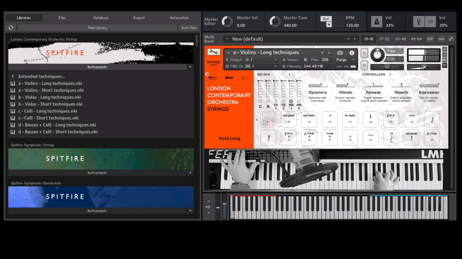This screenshot has height=259, width=462.
Task: Switch to the Files tab
Action: coord(62,18)
